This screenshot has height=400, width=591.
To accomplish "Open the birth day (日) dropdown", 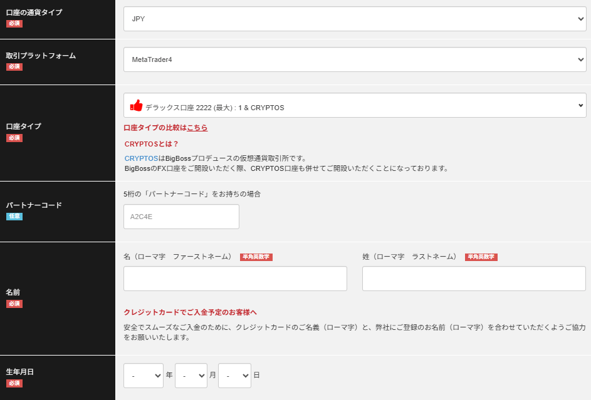I will pyautogui.click(x=234, y=376).
